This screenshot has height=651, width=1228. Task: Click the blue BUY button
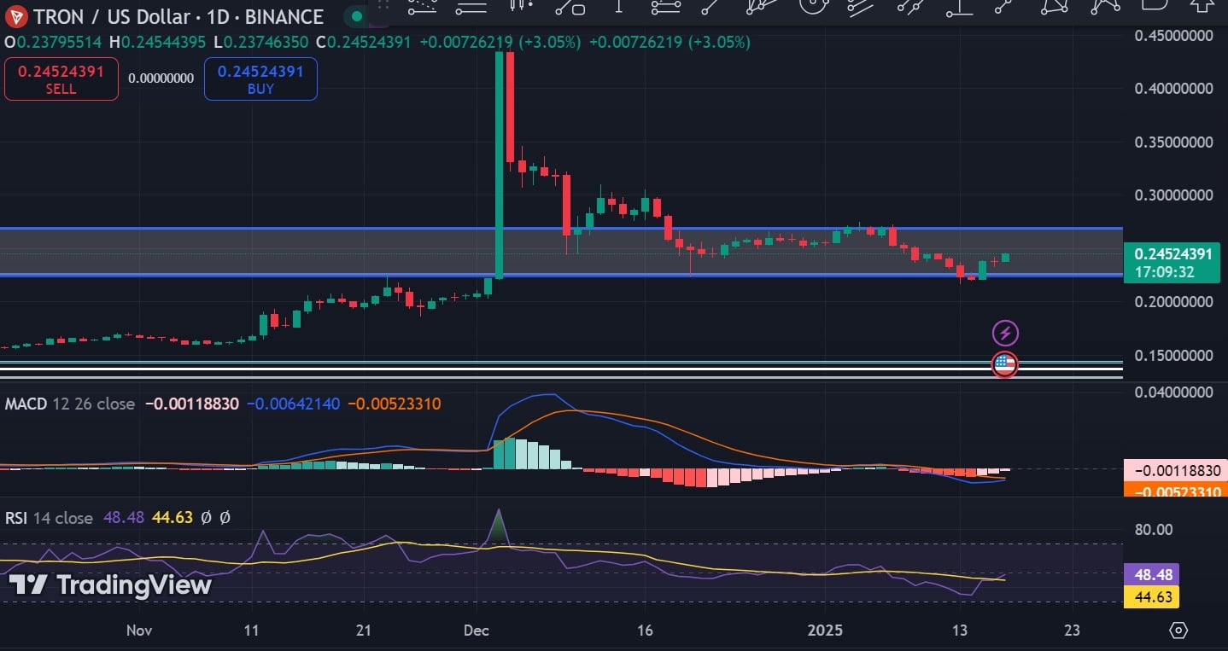(x=260, y=79)
